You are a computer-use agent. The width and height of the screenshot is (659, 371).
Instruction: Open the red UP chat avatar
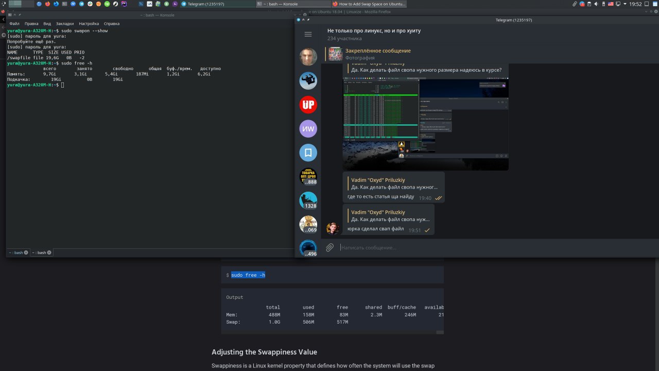(x=308, y=105)
